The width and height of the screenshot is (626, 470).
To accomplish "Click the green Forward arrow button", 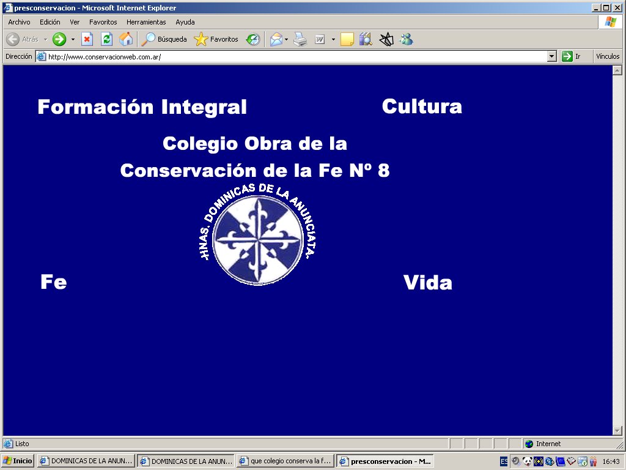I will [x=59, y=39].
